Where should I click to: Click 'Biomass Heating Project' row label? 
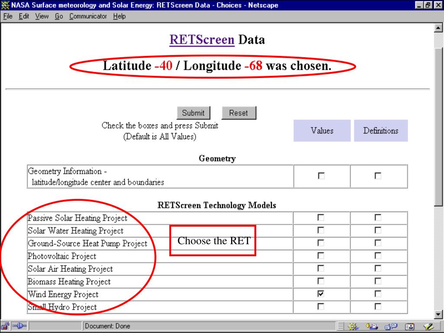pyautogui.click(x=69, y=282)
